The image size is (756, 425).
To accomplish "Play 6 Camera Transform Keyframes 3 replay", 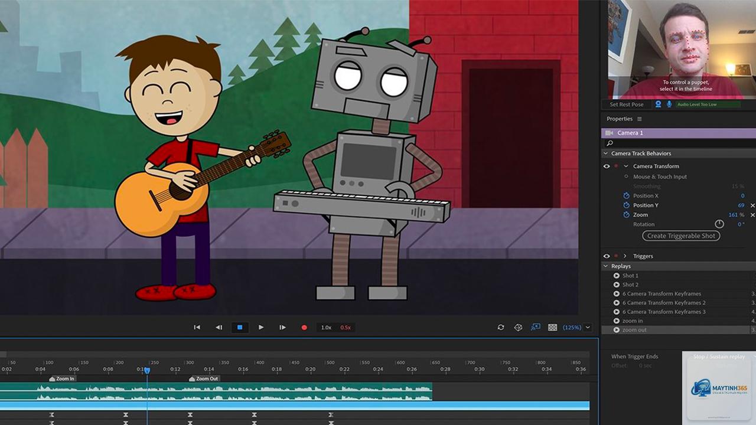I will (617, 312).
